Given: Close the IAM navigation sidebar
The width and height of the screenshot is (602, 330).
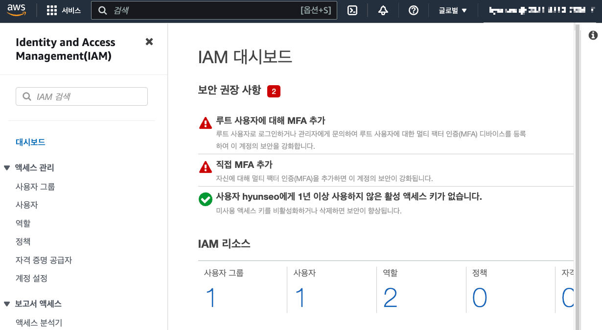Looking at the screenshot, I should click(x=149, y=42).
